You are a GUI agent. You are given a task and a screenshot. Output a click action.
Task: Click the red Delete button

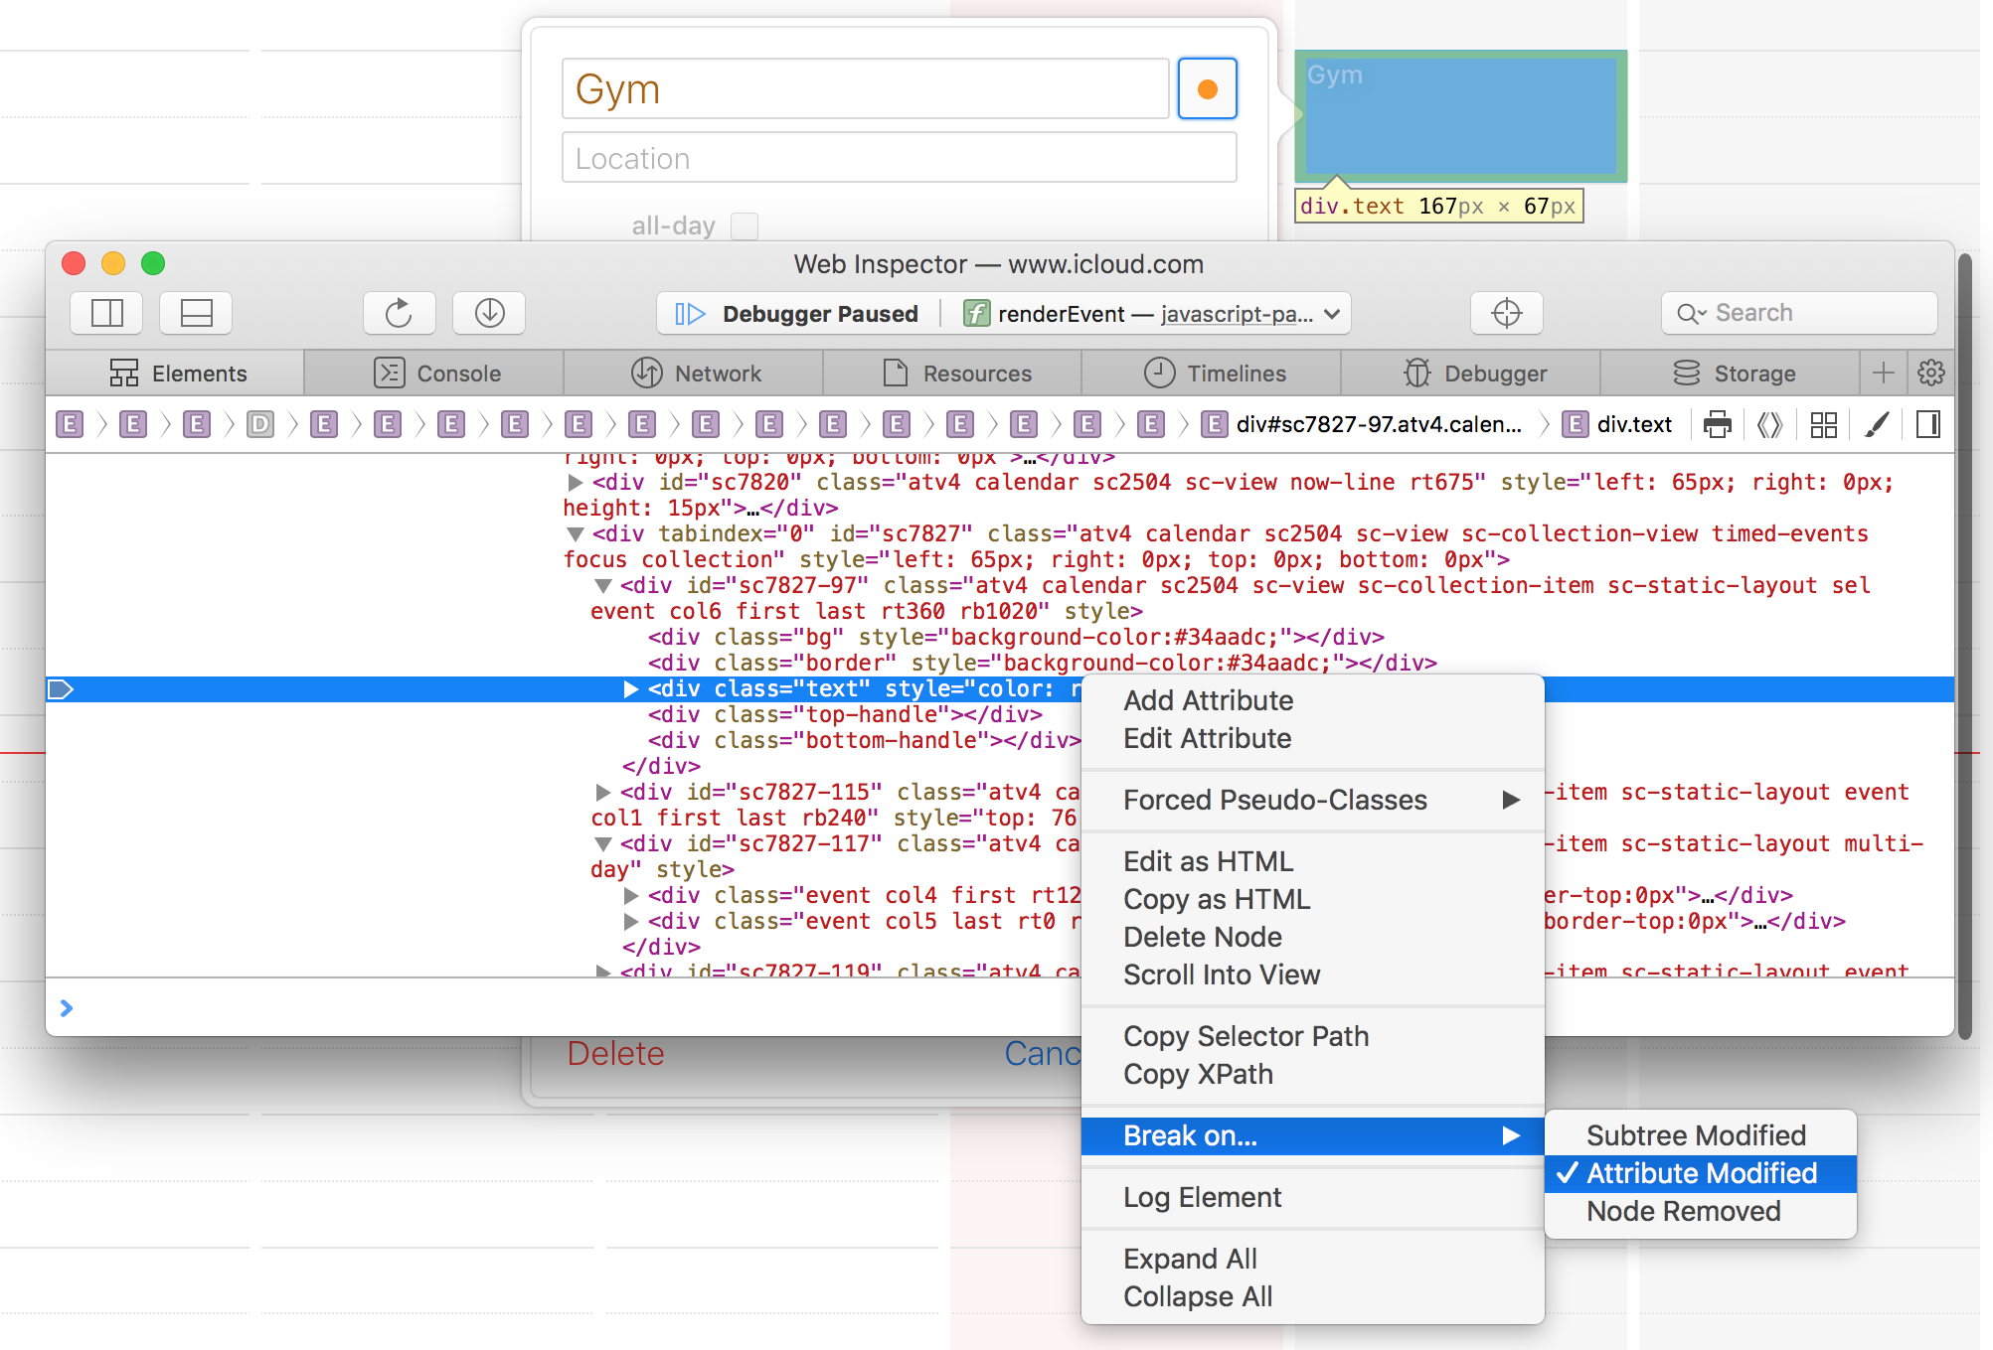click(615, 1054)
